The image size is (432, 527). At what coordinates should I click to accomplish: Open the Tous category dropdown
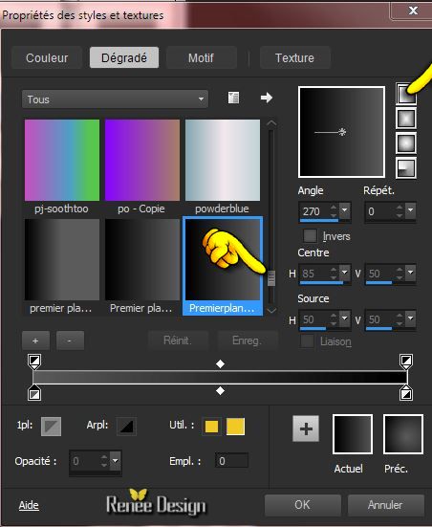(x=115, y=99)
